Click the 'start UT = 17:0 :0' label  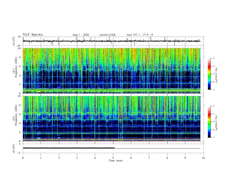pyautogui.click(x=140, y=35)
